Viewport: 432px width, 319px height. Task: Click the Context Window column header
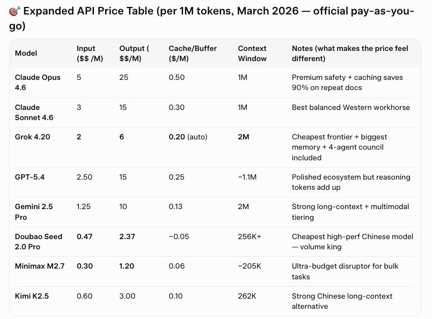pyautogui.click(x=252, y=54)
